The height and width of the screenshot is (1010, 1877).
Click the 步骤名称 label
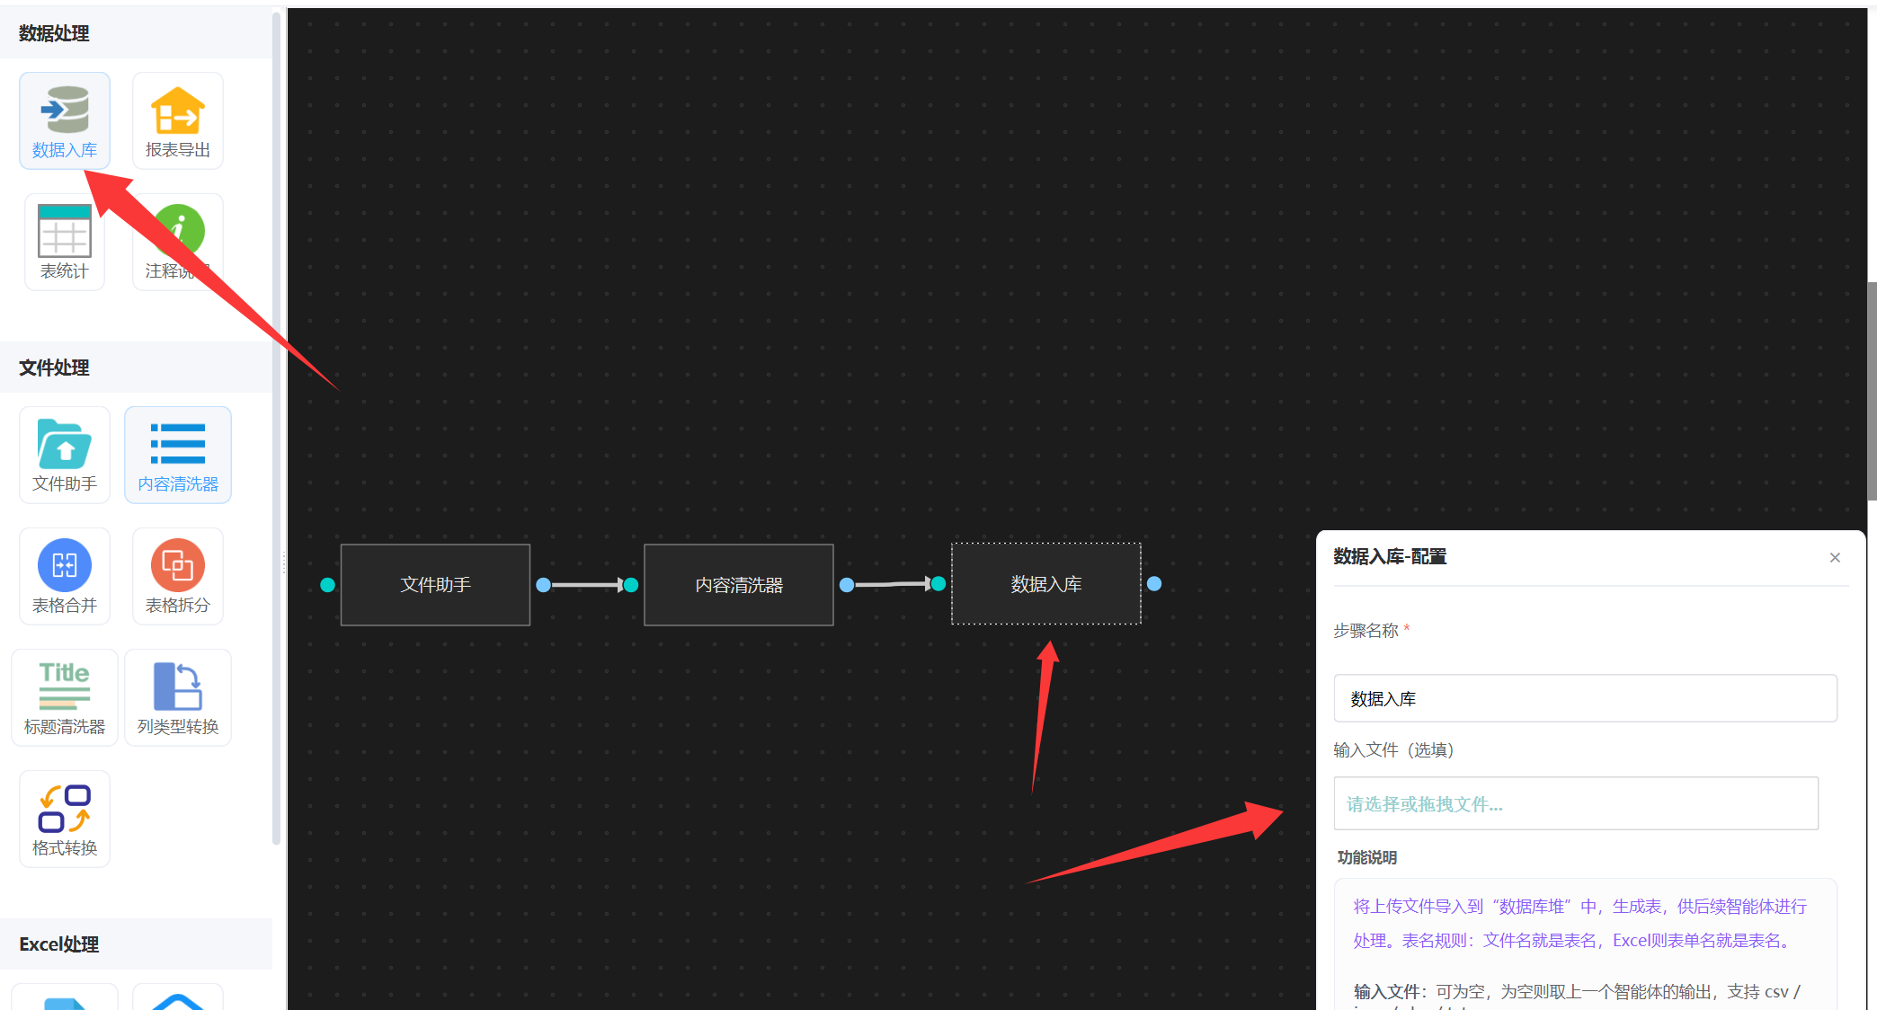(x=1365, y=631)
